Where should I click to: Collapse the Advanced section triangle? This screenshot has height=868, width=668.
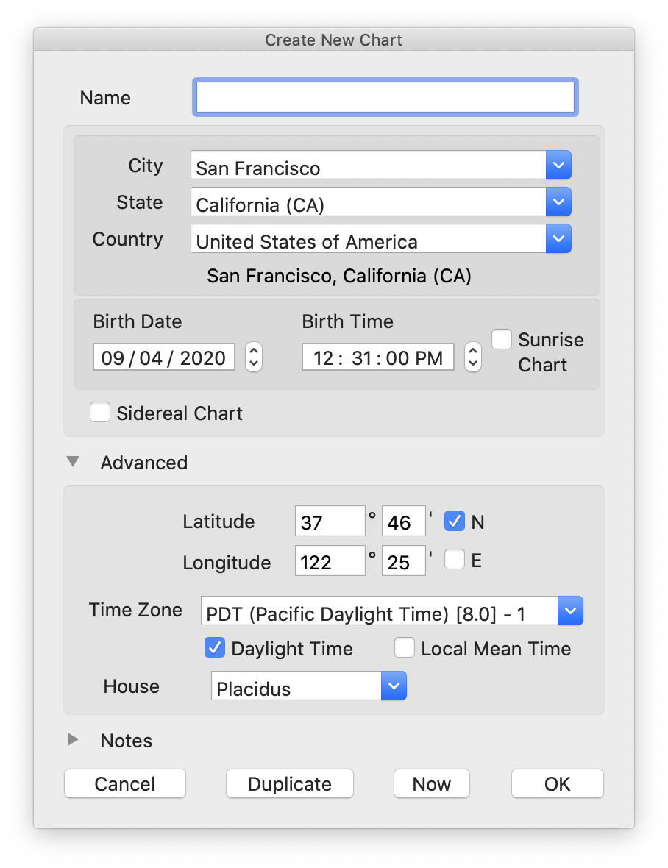(73, 462)
